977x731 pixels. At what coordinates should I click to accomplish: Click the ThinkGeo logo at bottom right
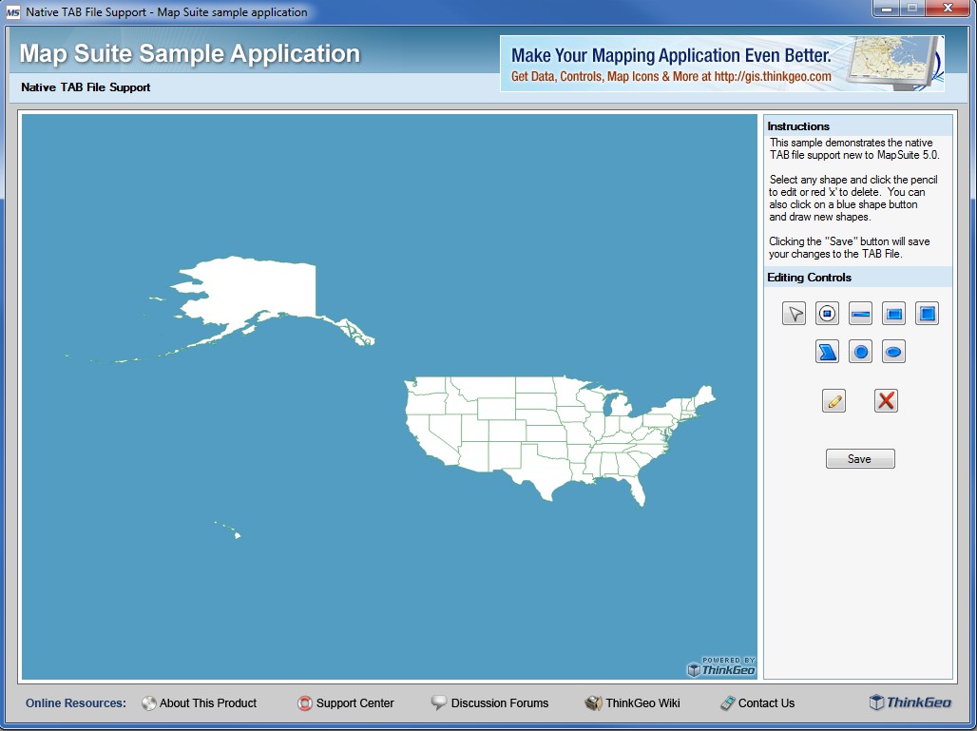click(x=910, y=702)
